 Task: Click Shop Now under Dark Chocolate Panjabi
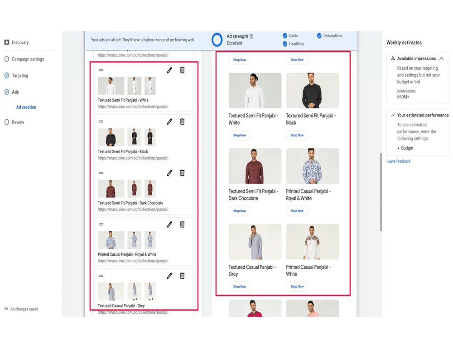(x=240, y=211)
